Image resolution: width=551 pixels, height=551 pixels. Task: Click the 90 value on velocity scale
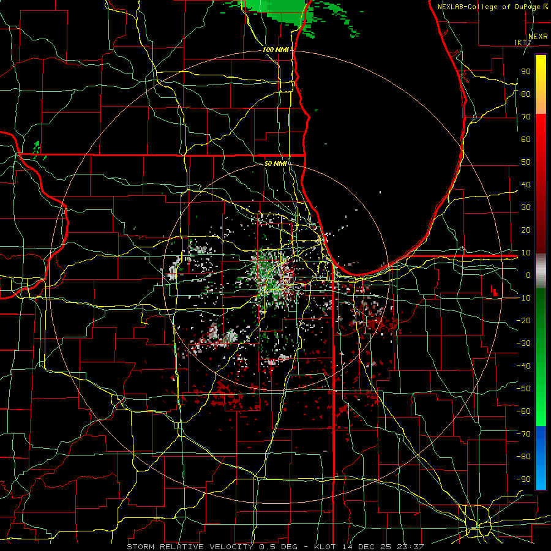coord(526,72)
